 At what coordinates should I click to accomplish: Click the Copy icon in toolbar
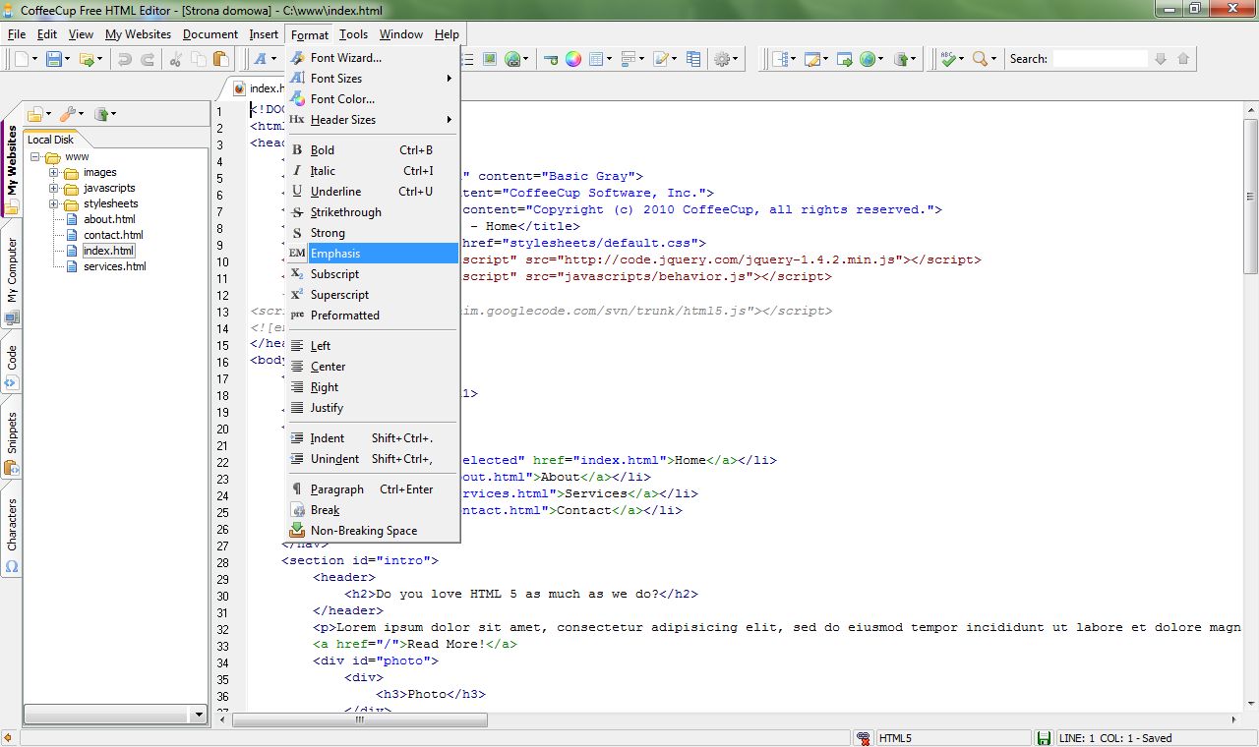tap(200, 59)
